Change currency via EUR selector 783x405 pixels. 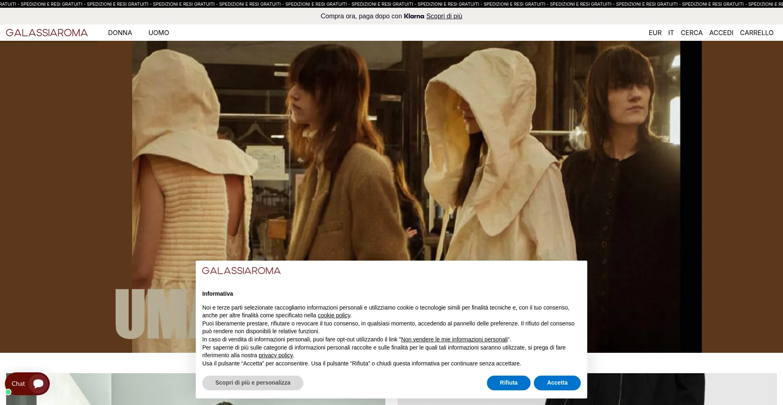655,33
